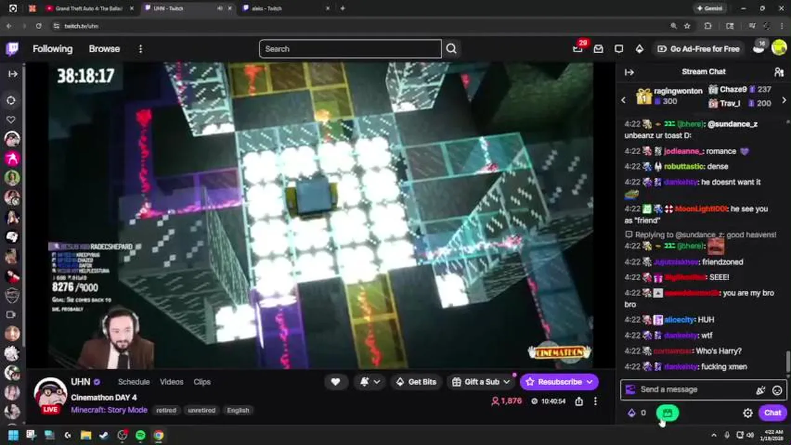Share the stream with share icon

(x=579, y=401)
